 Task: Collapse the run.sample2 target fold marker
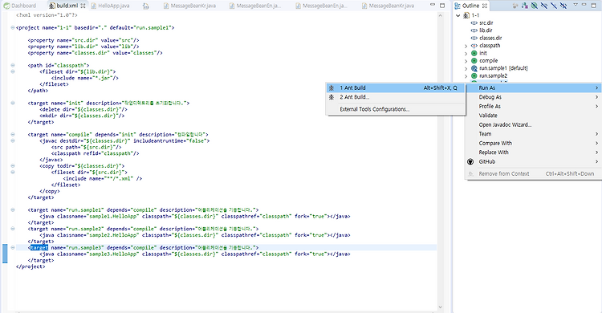coord(13,229)
